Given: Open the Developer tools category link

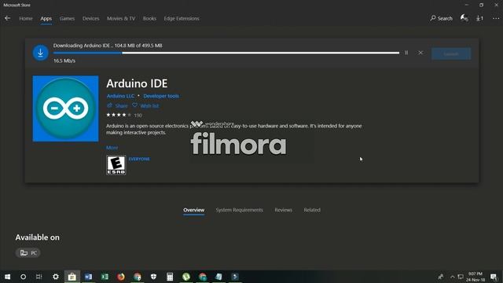Looking at the screenshot, I should pos(161,96).
